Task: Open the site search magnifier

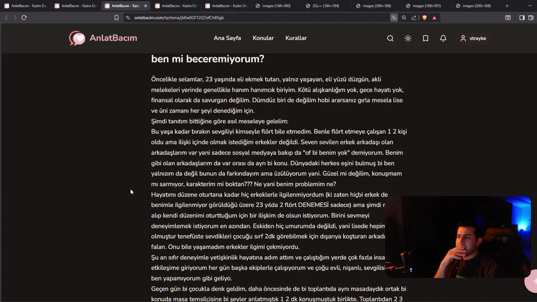Action: coord(390,38)
